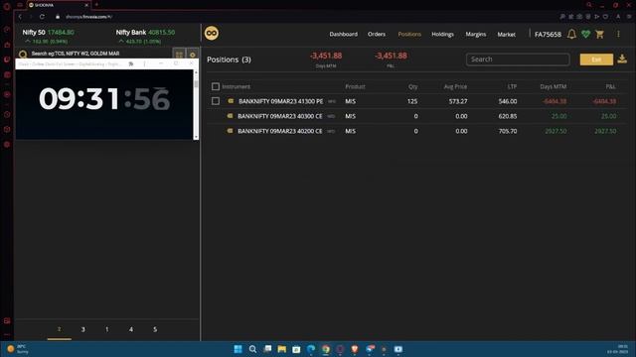Switch to watchlist 2
The height and width of the screenshot is (357, 636).
pos(60,329)
